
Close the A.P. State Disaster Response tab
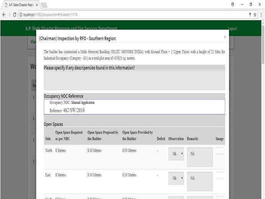point(37,5)
